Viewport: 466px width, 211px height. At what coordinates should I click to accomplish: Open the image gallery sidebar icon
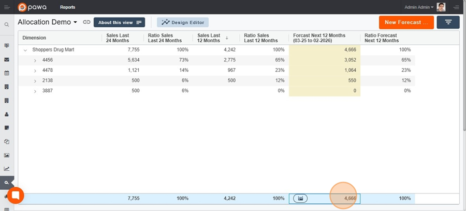point(7,155)
